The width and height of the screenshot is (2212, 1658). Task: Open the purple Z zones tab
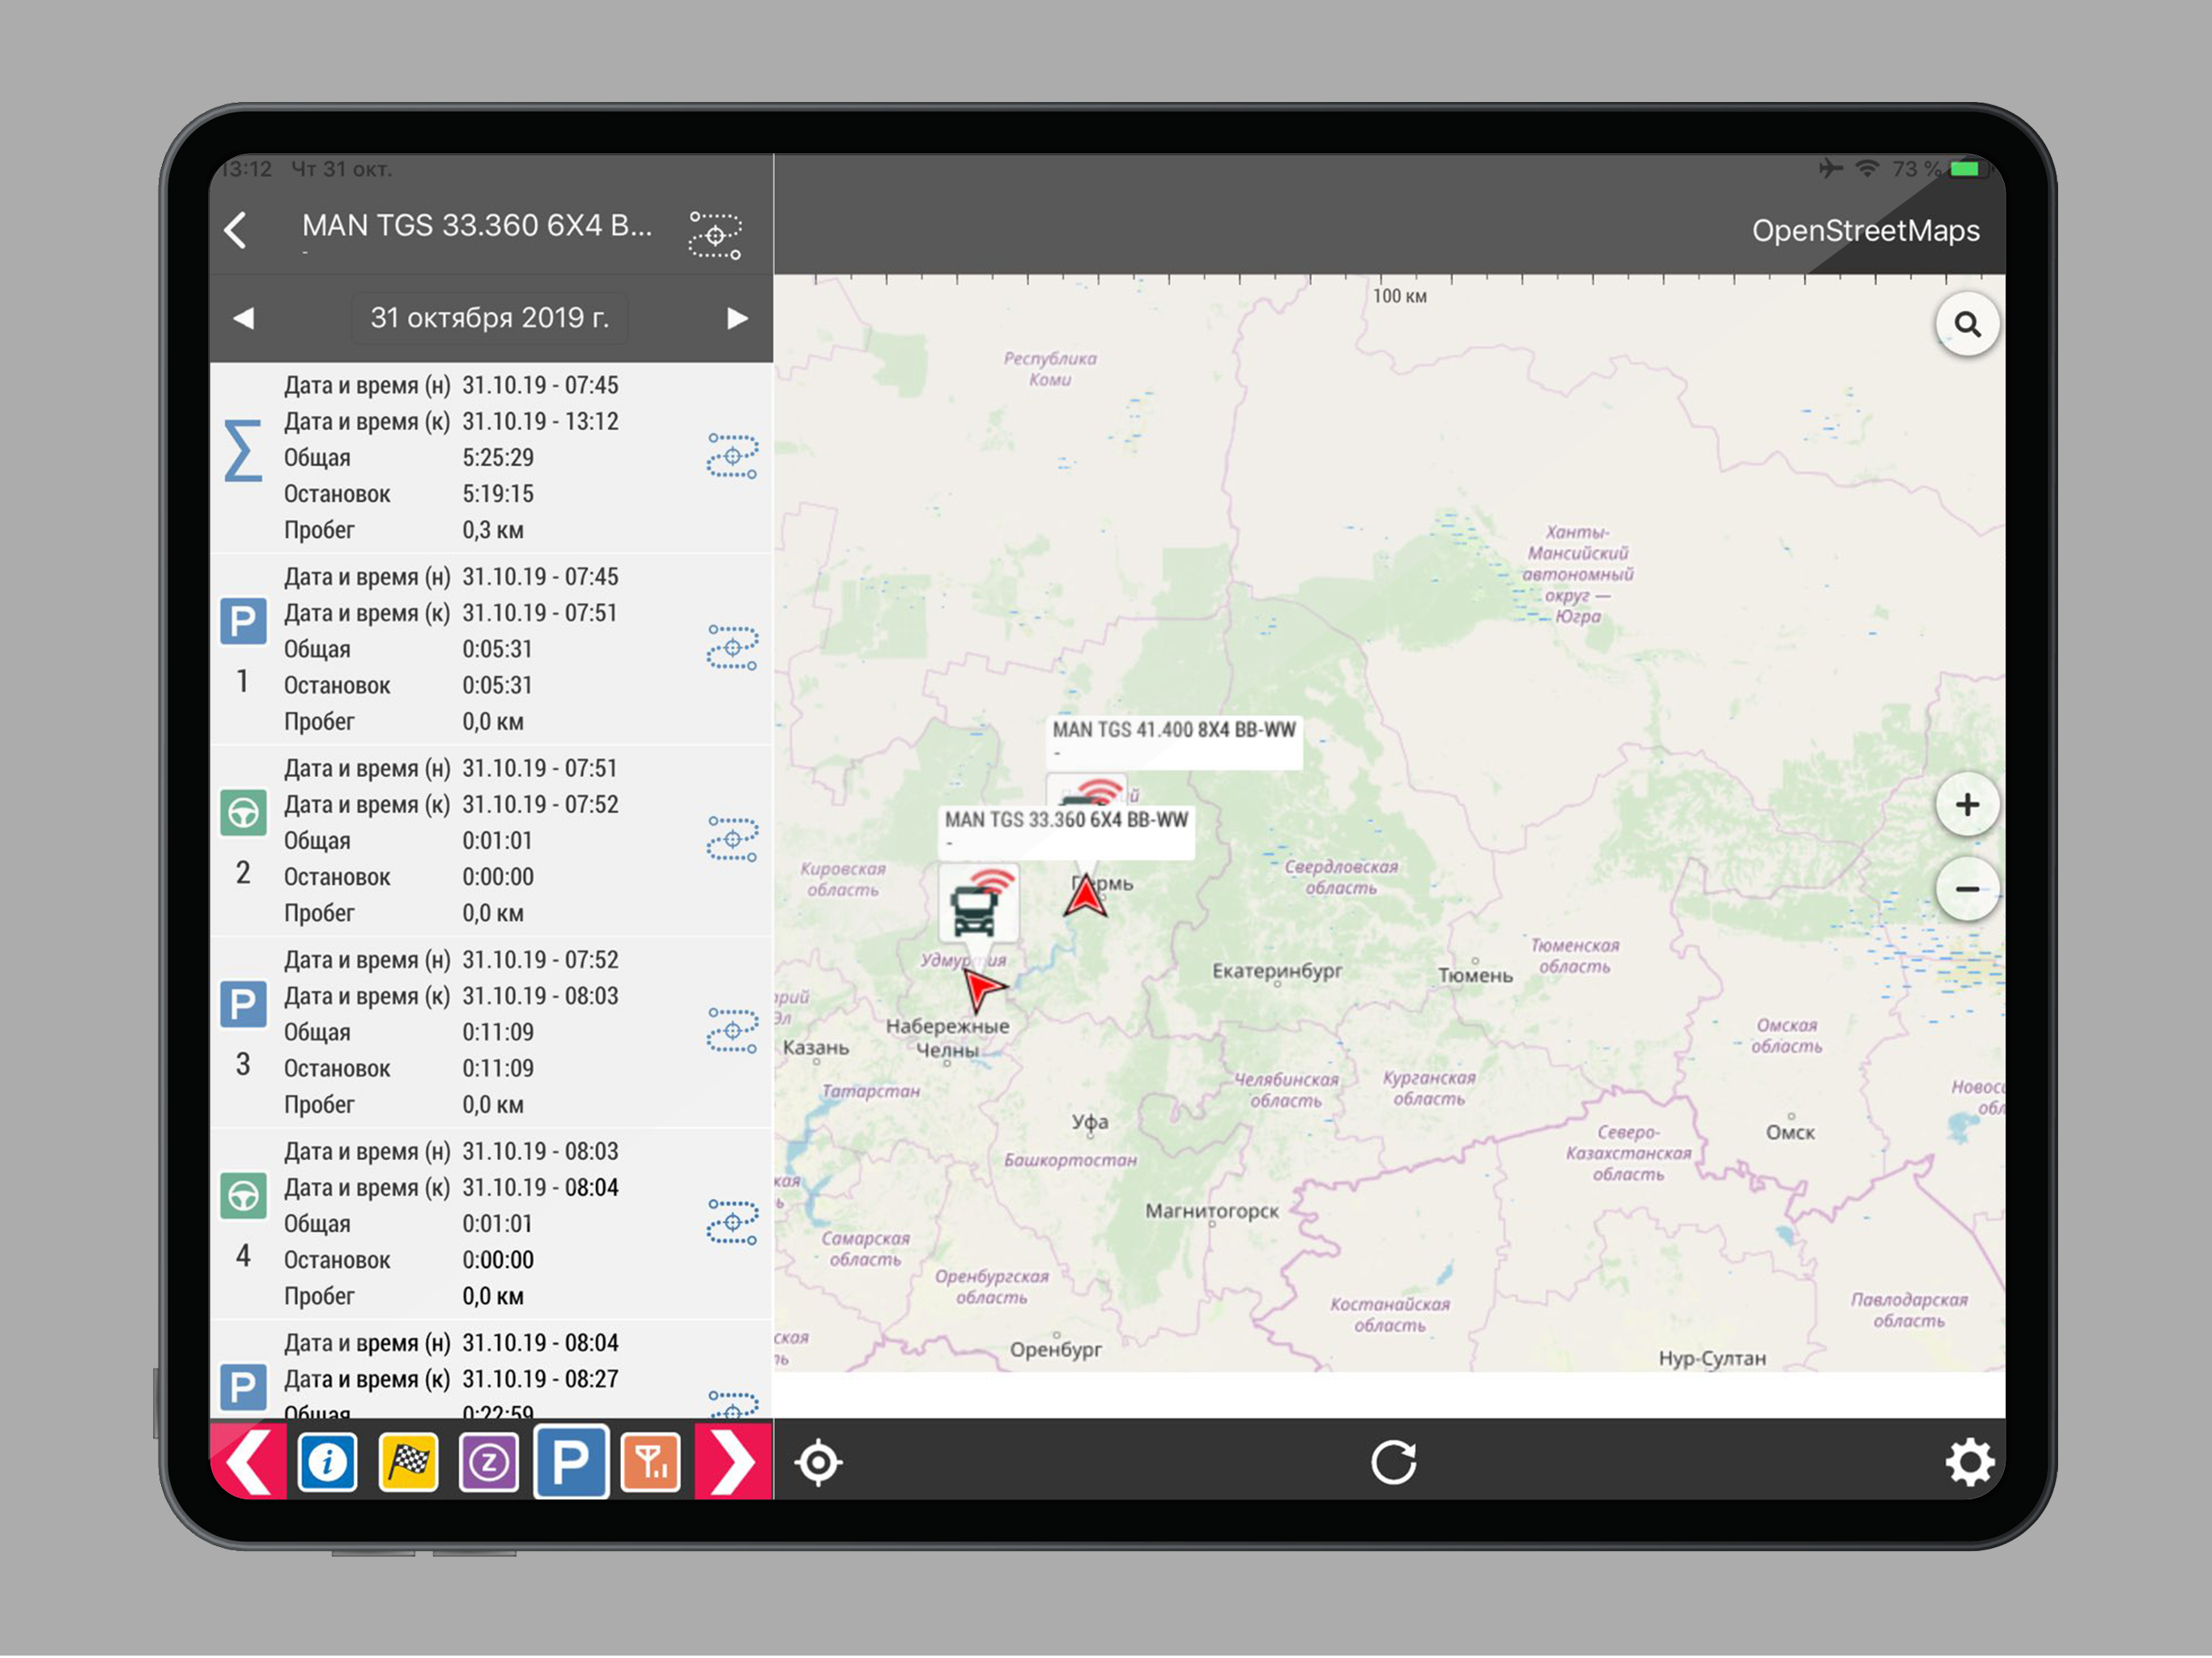coord(489,1463)
